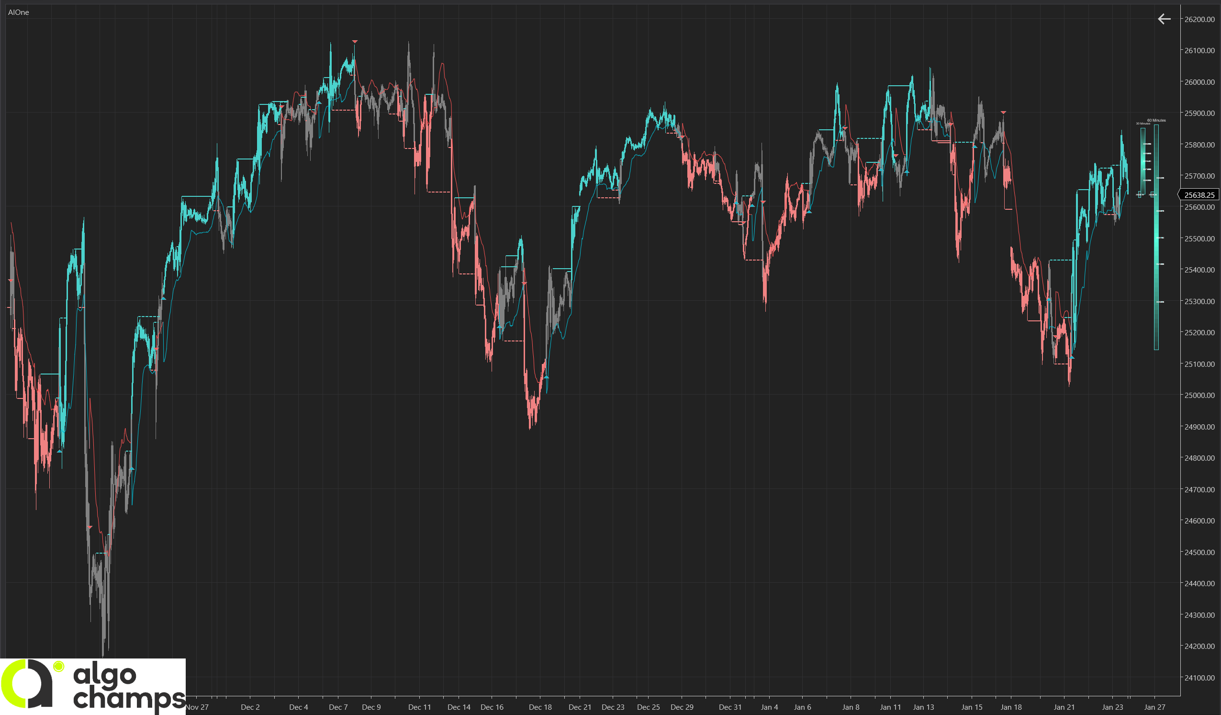Click the Jan 27 date label

pos(1154,707)
